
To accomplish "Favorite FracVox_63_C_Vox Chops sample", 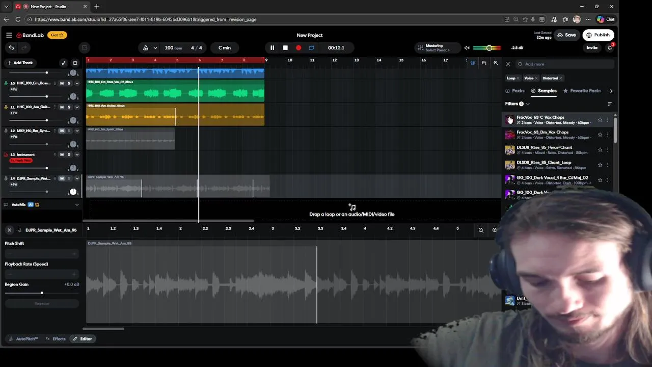I will pyautogui.click(x=600, y=120).
